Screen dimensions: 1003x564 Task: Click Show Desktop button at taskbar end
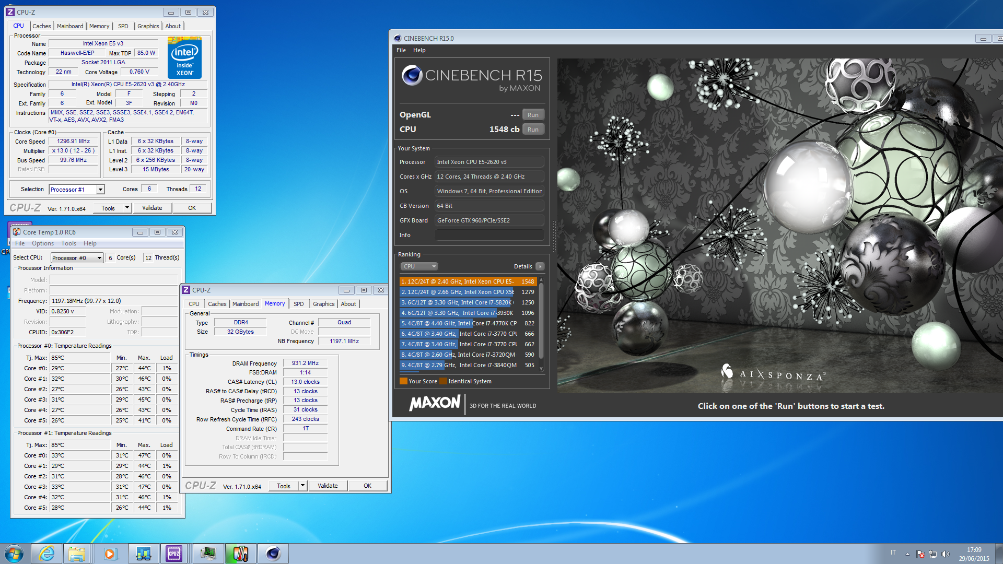point(999,554)
